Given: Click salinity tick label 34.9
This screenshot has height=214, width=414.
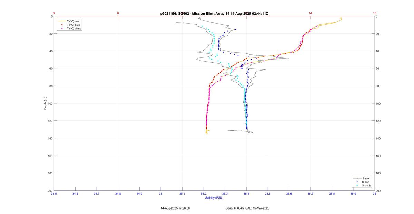Looking at the screenshot, I should tap(139, 194).
